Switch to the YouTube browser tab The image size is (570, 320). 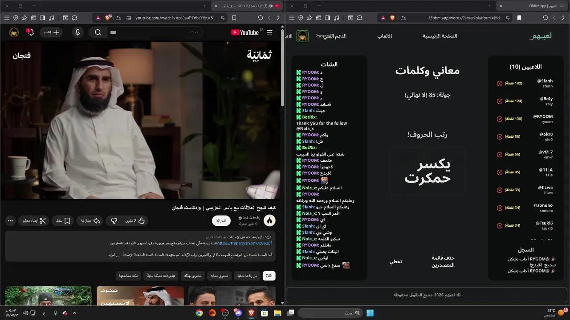[247, 6]
